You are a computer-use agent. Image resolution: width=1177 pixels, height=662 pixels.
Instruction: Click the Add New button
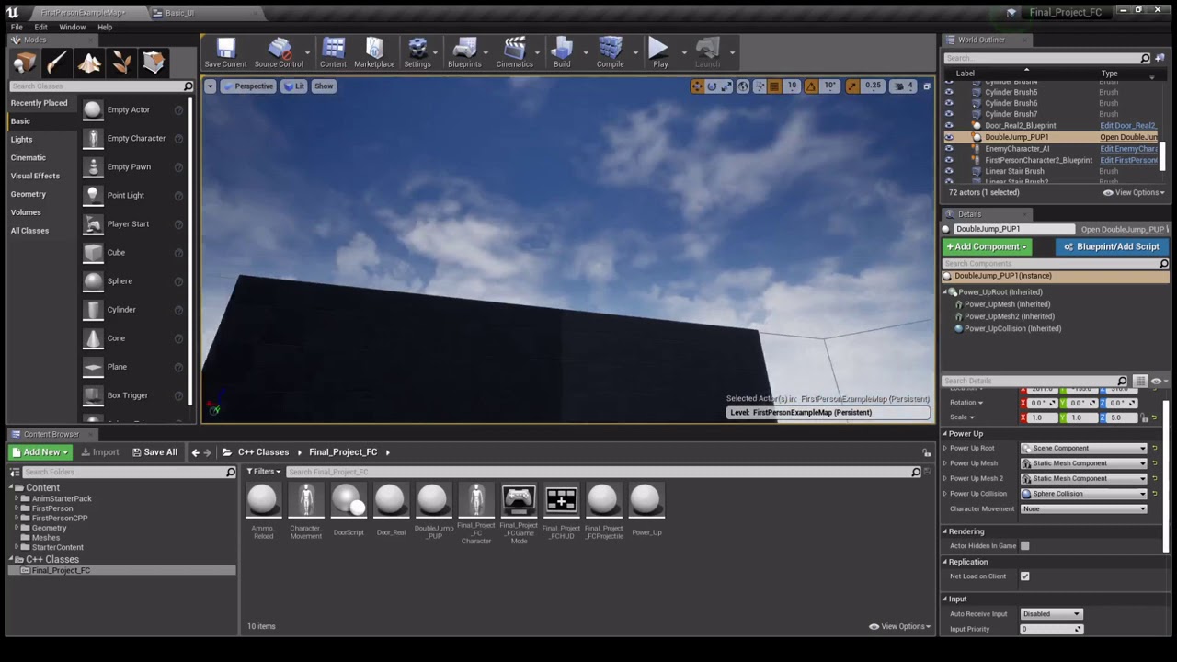(40, 452)
